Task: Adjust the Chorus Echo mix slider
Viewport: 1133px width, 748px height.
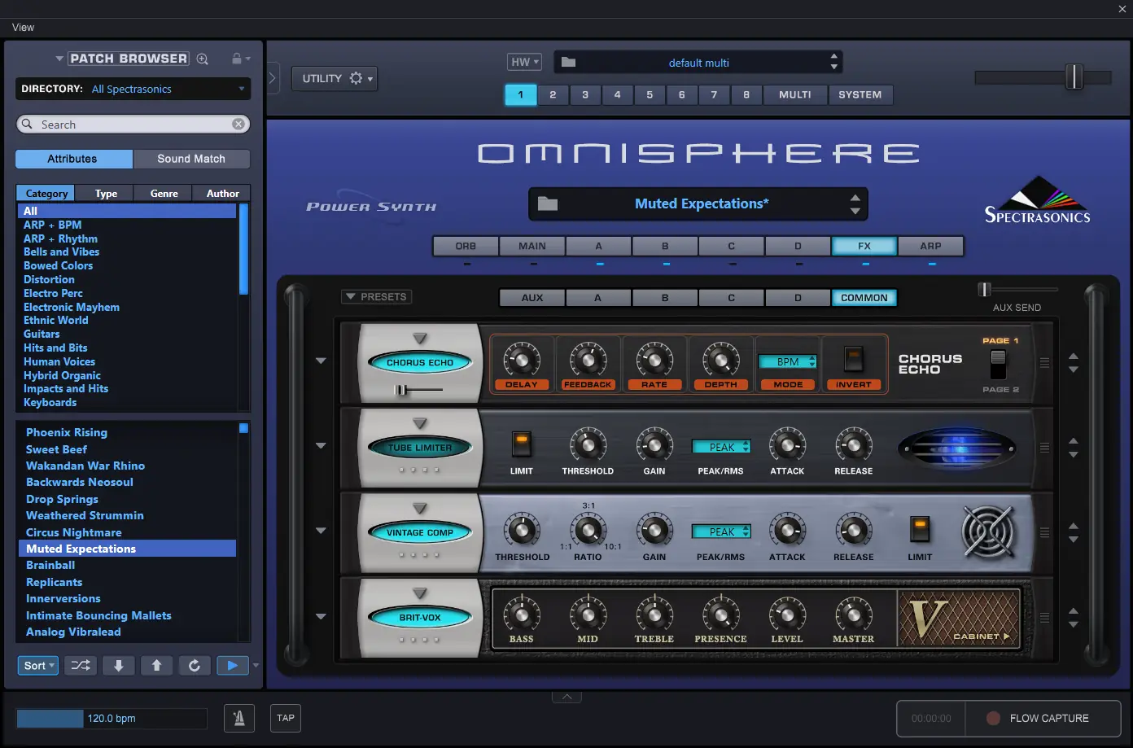Action: pos(400,391)
